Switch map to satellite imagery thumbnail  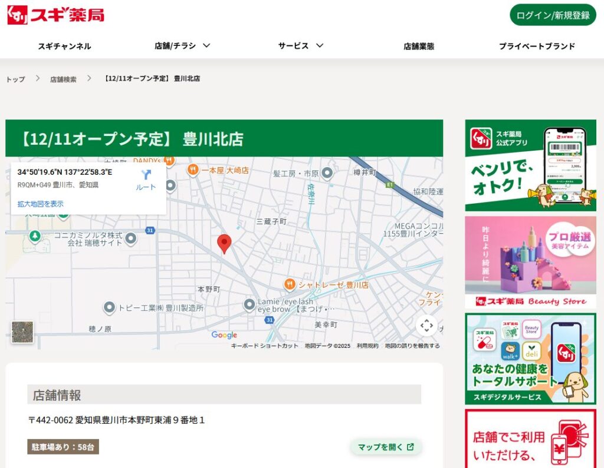point(22,332)
